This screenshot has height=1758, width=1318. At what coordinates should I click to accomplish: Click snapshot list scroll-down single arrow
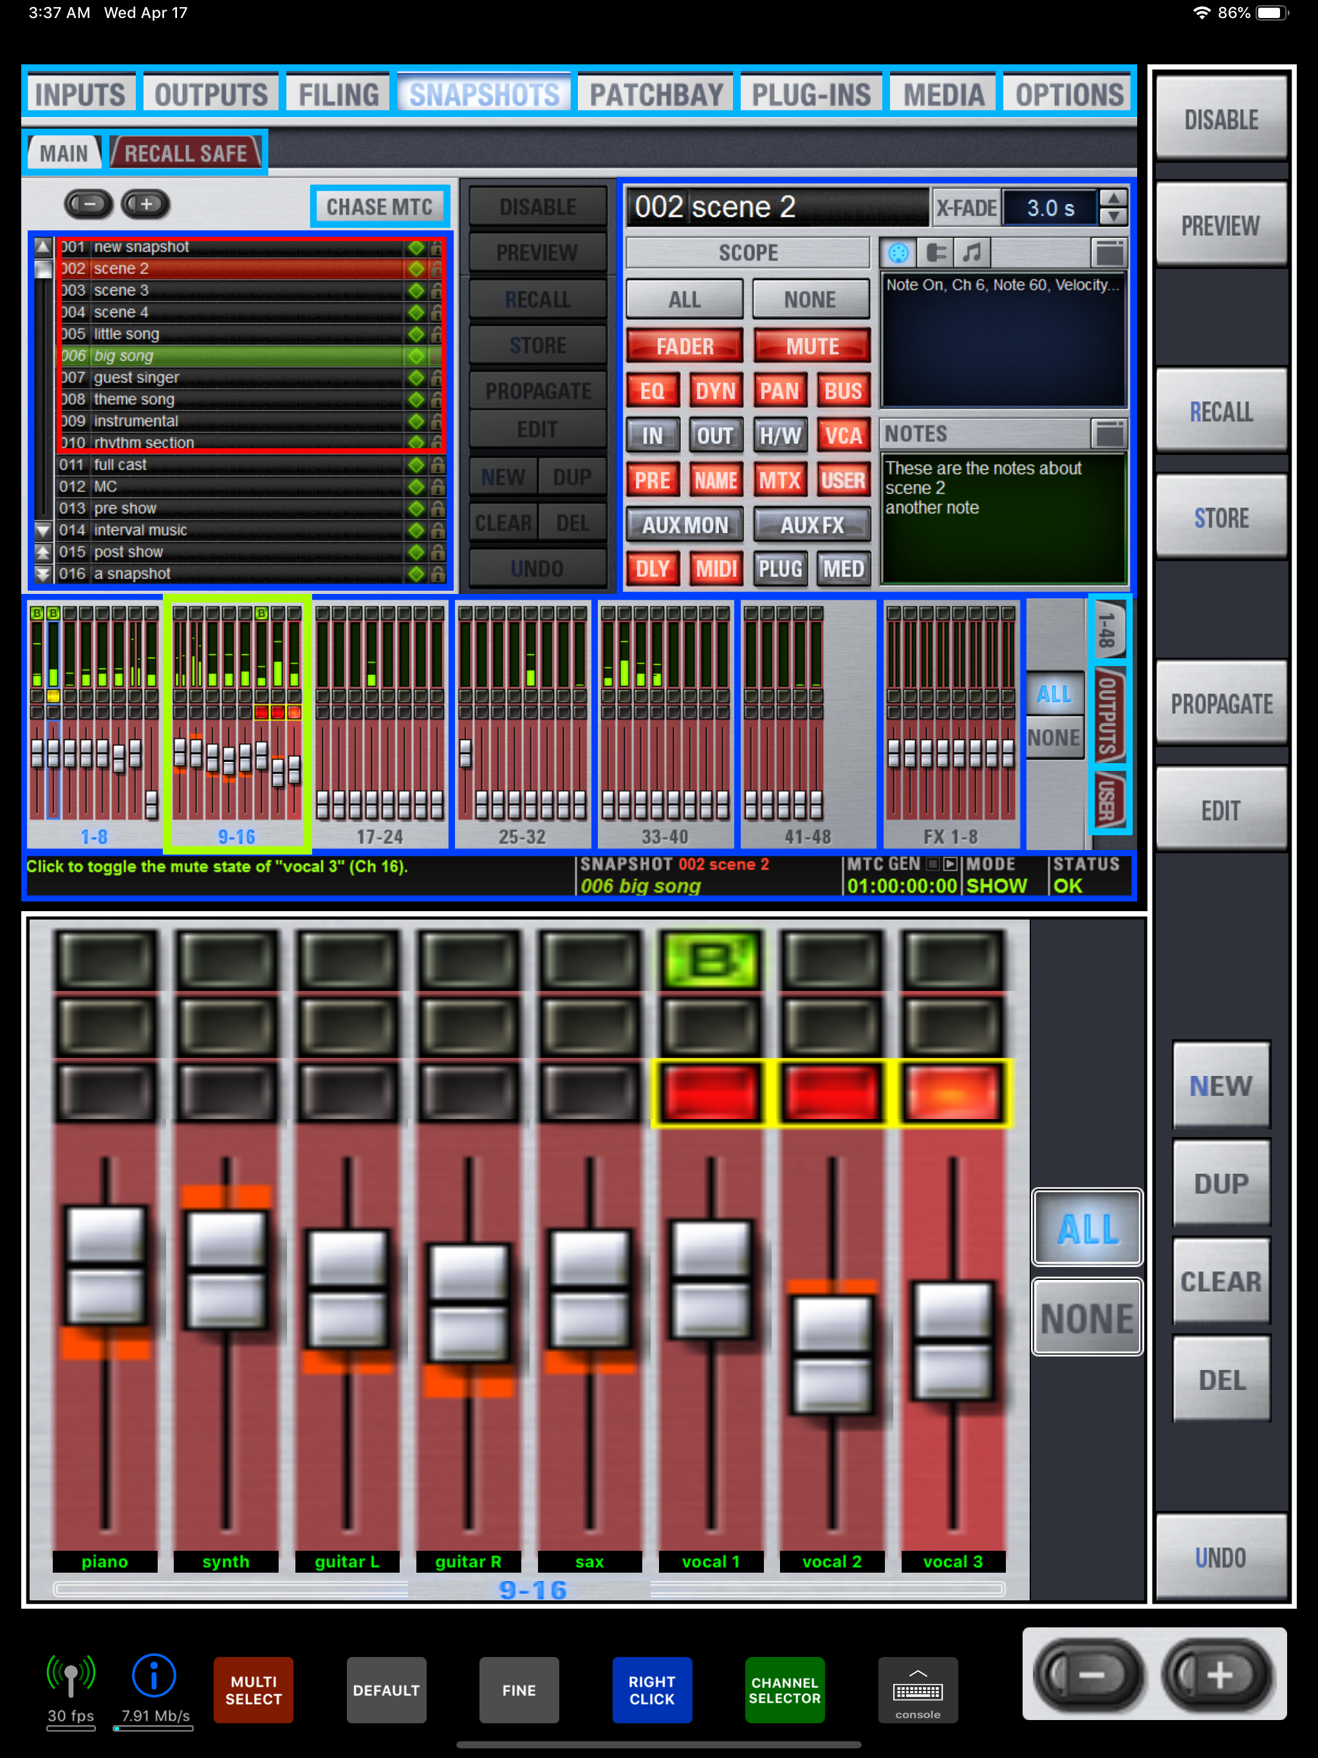coord(44,530)
